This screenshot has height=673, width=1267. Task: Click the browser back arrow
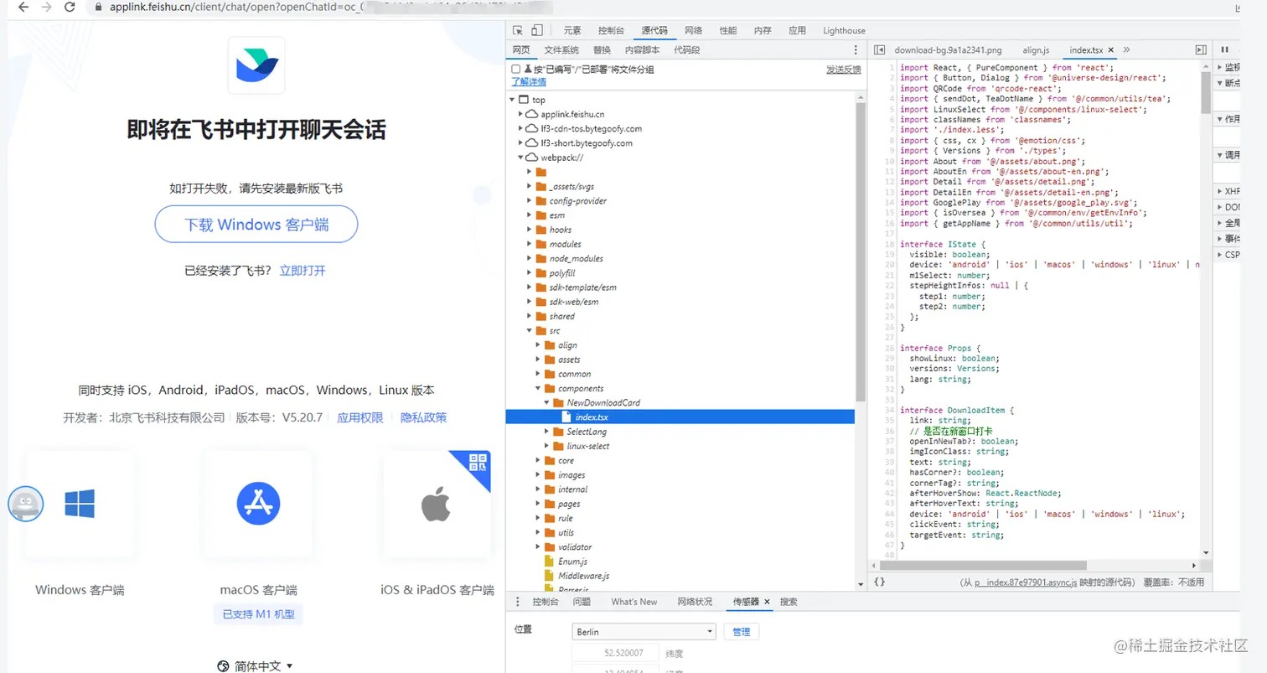(23, 7)
